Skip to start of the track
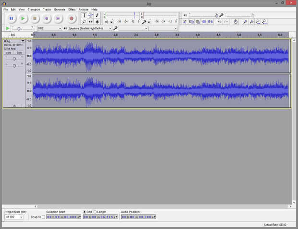 point(46,18)
